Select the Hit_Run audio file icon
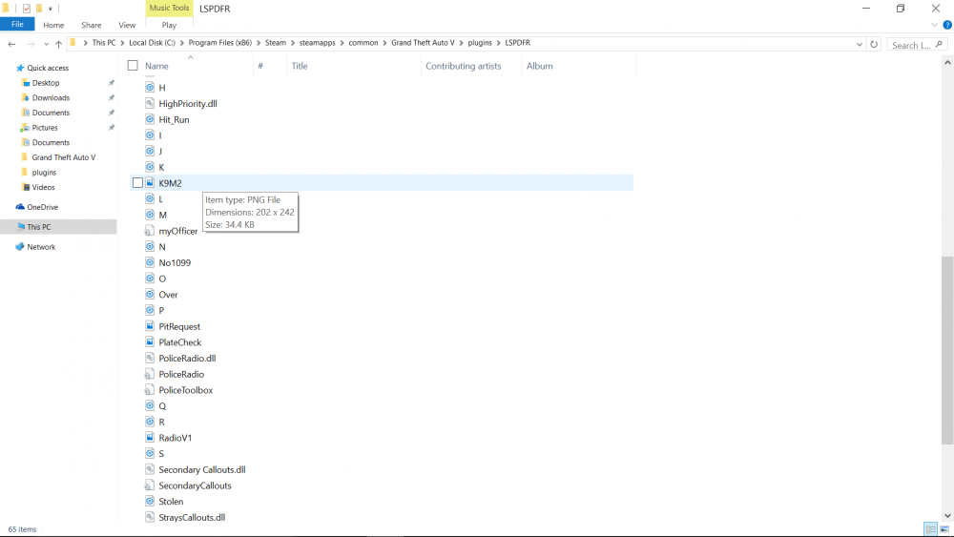954x537 pixels. [x=150, y=119]
